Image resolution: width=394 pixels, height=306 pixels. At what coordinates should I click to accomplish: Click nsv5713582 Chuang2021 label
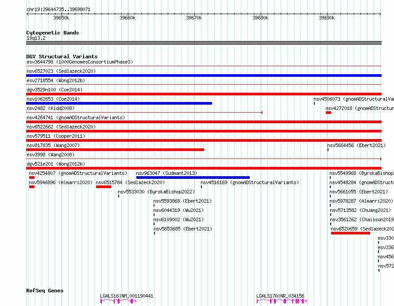click(x=361, y=210)
